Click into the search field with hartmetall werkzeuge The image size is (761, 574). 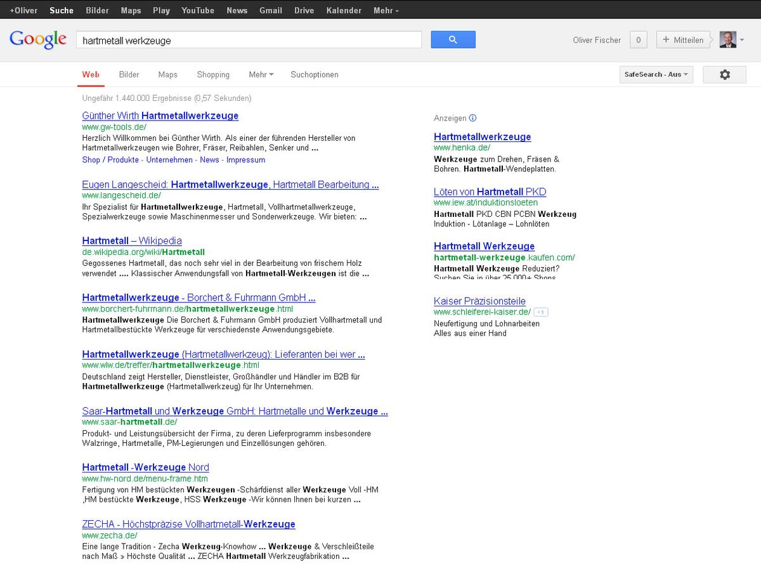(249, 40)
